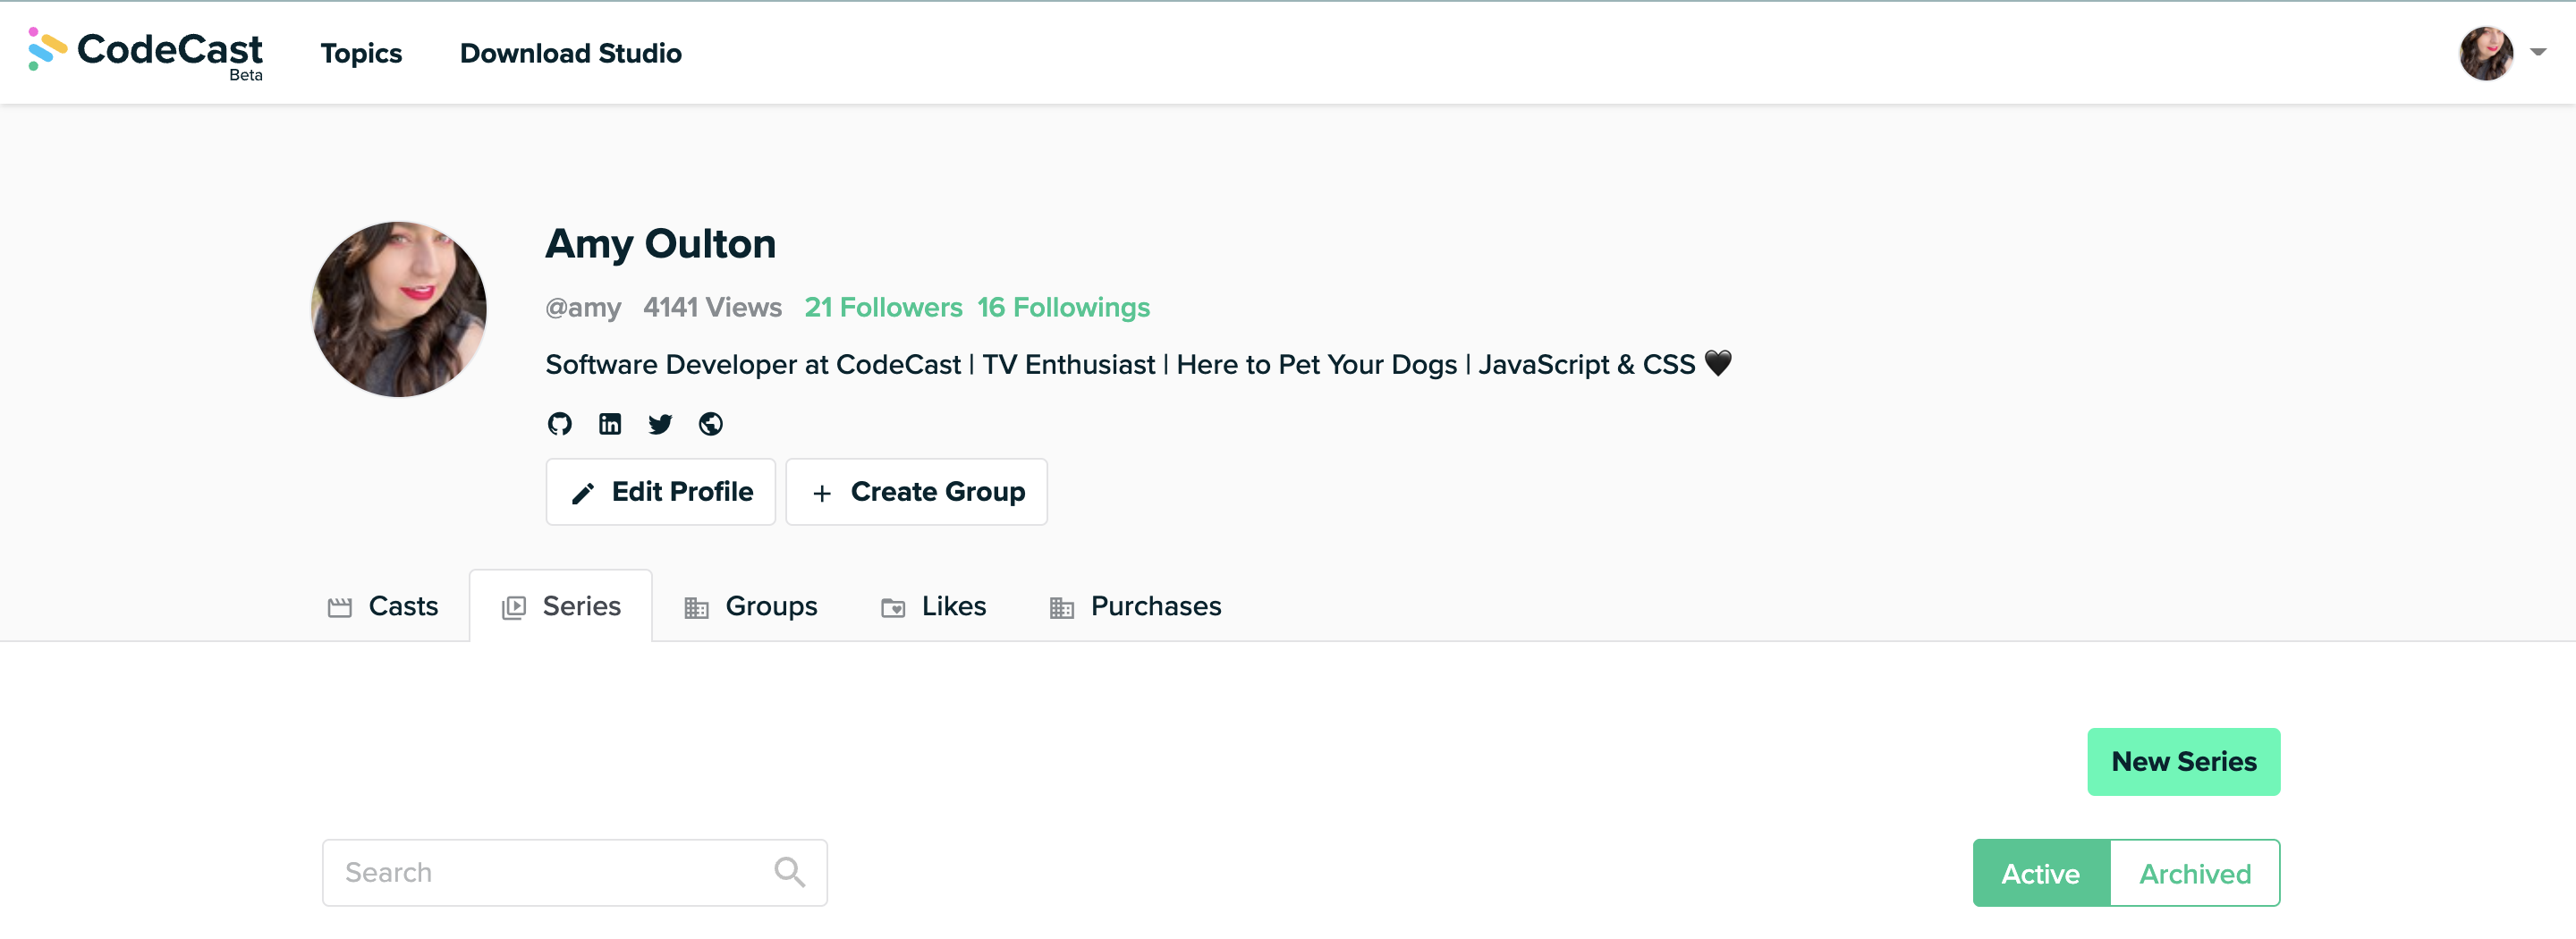Focus the series Search input field

pyautogui.click(x=550, y=872)
